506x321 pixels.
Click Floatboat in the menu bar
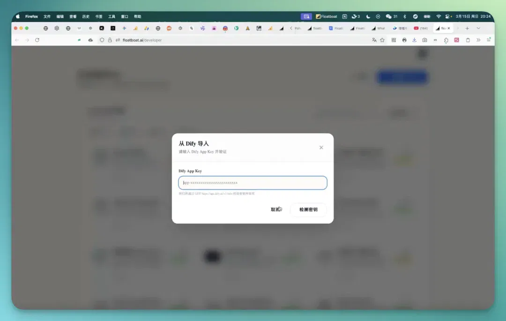click(326, 16)
